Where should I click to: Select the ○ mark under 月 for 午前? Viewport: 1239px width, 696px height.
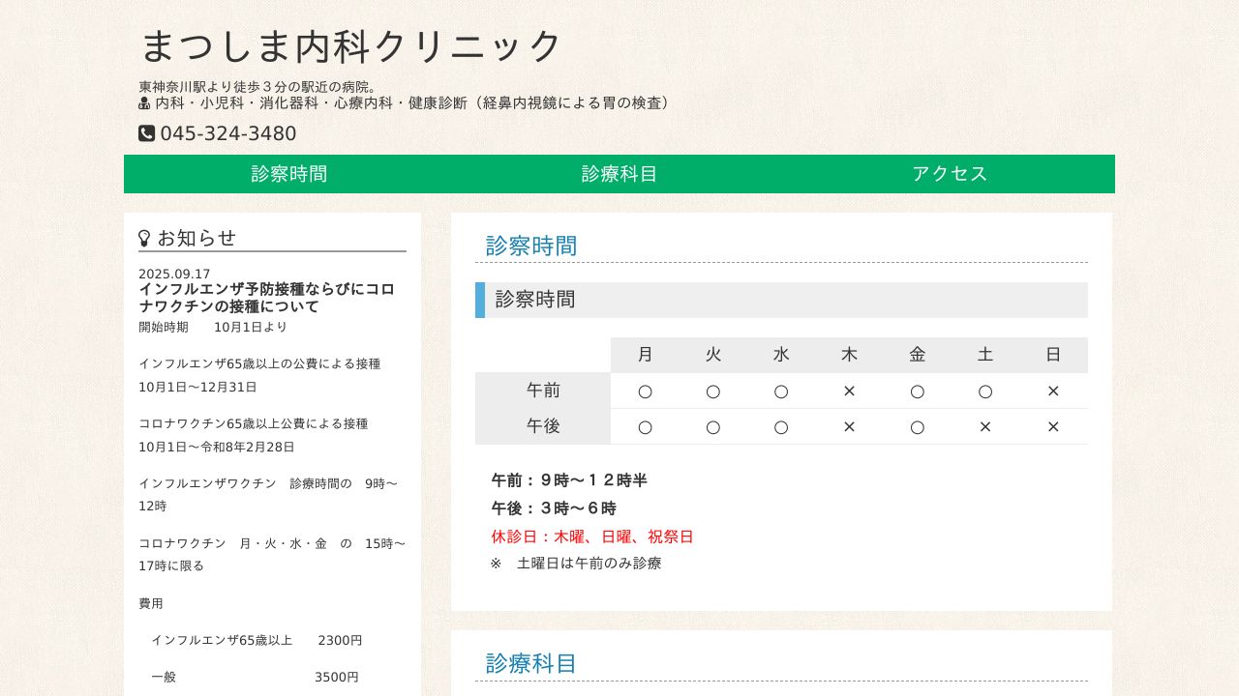tap(645, 391)
